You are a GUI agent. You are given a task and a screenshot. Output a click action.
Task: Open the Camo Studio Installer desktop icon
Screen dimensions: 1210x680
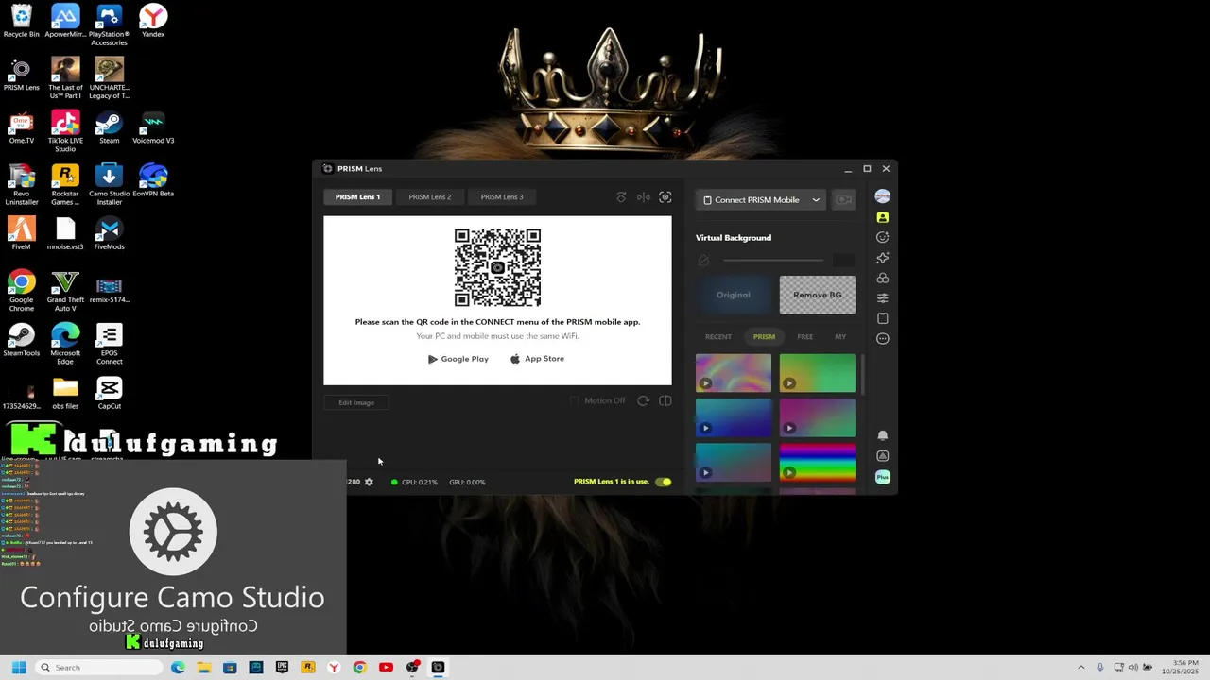[109, 185]
